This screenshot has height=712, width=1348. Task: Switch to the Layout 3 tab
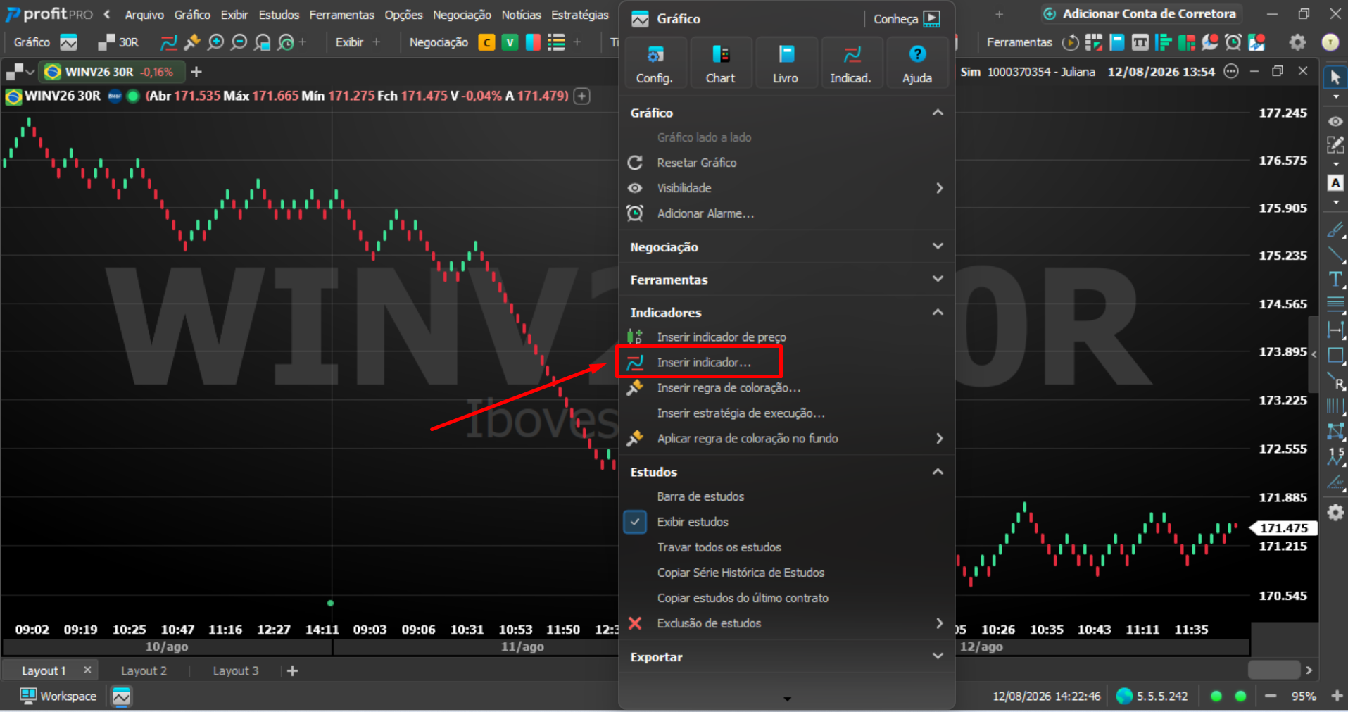[236, 671]
